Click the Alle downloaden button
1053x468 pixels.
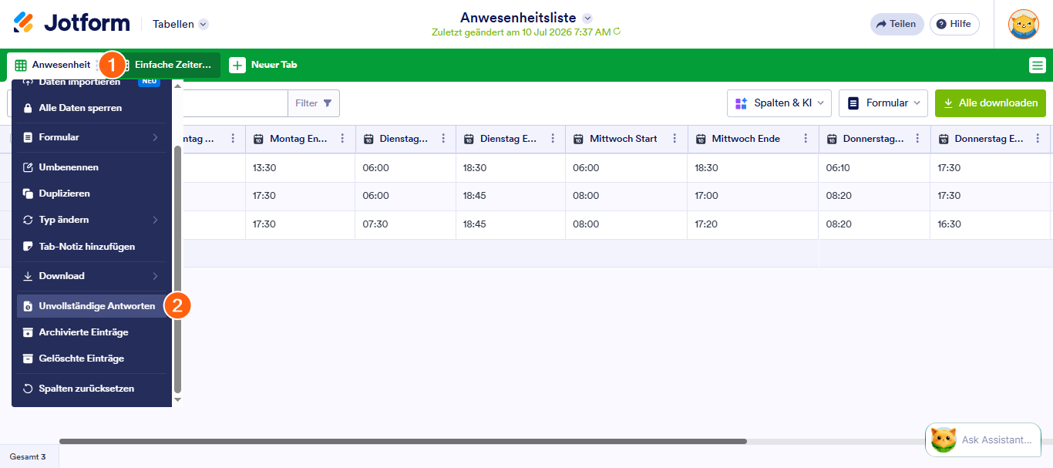tap(991, 103)
